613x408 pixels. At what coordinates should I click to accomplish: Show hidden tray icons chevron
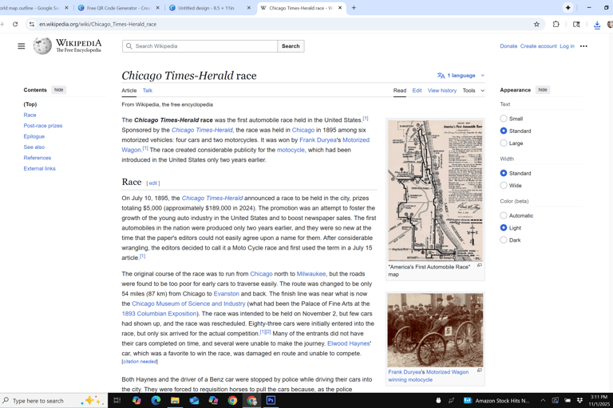tap(543, 401)
